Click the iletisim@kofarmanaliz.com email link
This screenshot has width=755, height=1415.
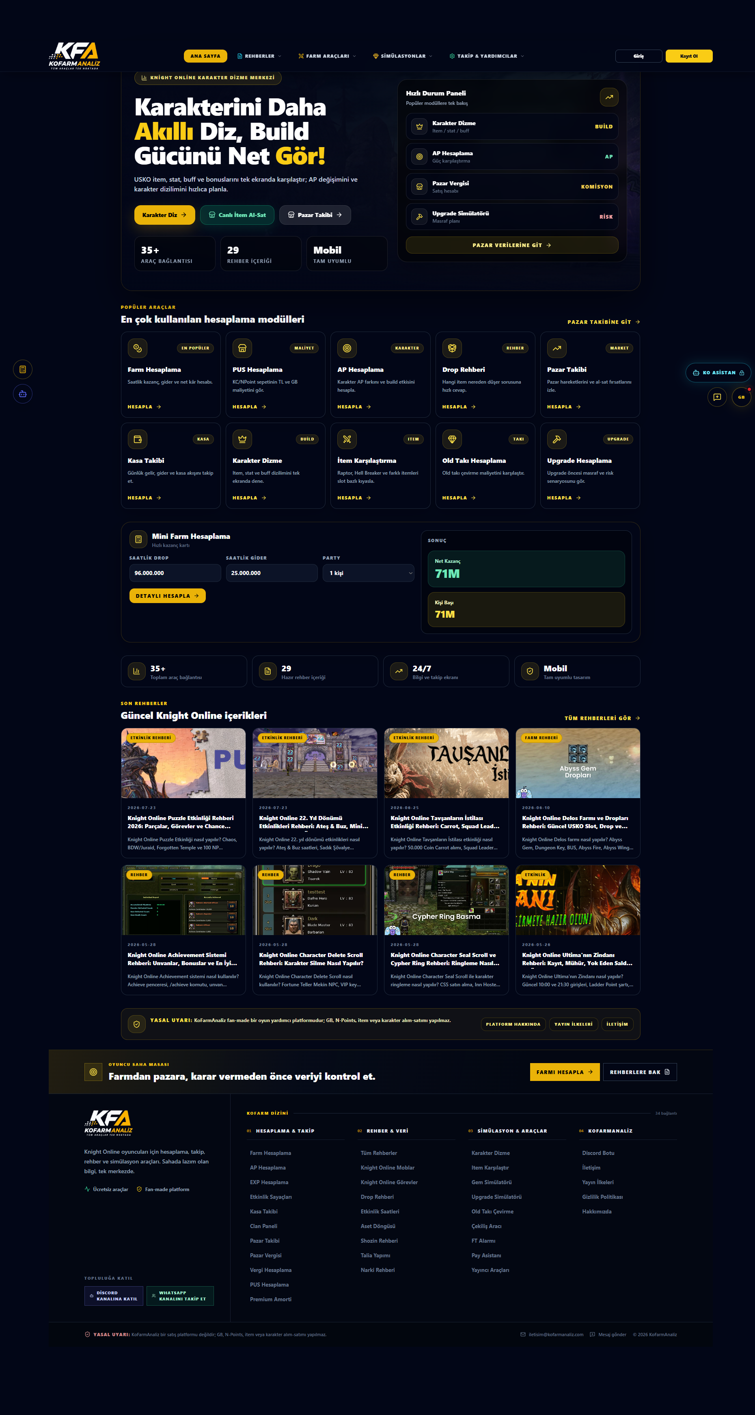(552, 1334)
